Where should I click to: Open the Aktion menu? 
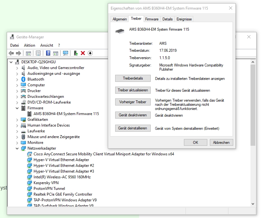29,45
